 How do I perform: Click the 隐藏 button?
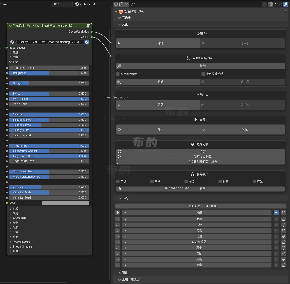click(x=242, y=129)
